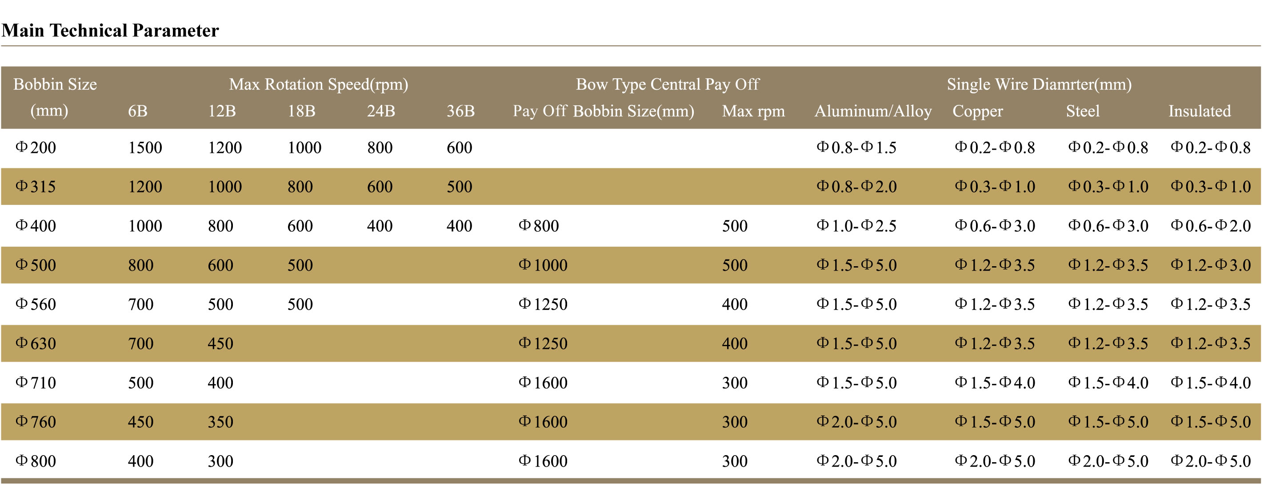Select the Single Wire Diamrter(mm) header
1264x496 pixels.
(x=1039, y=84)
